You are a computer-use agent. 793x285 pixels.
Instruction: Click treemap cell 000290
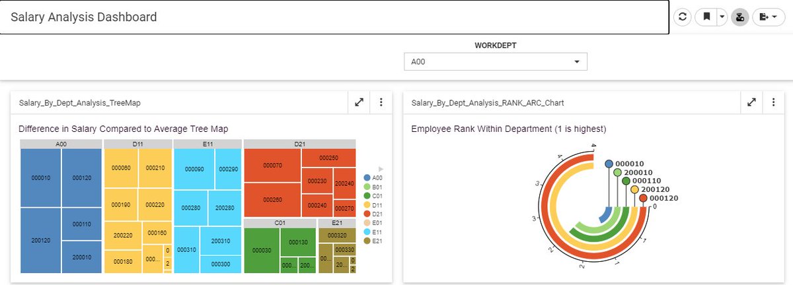(229, 170)
